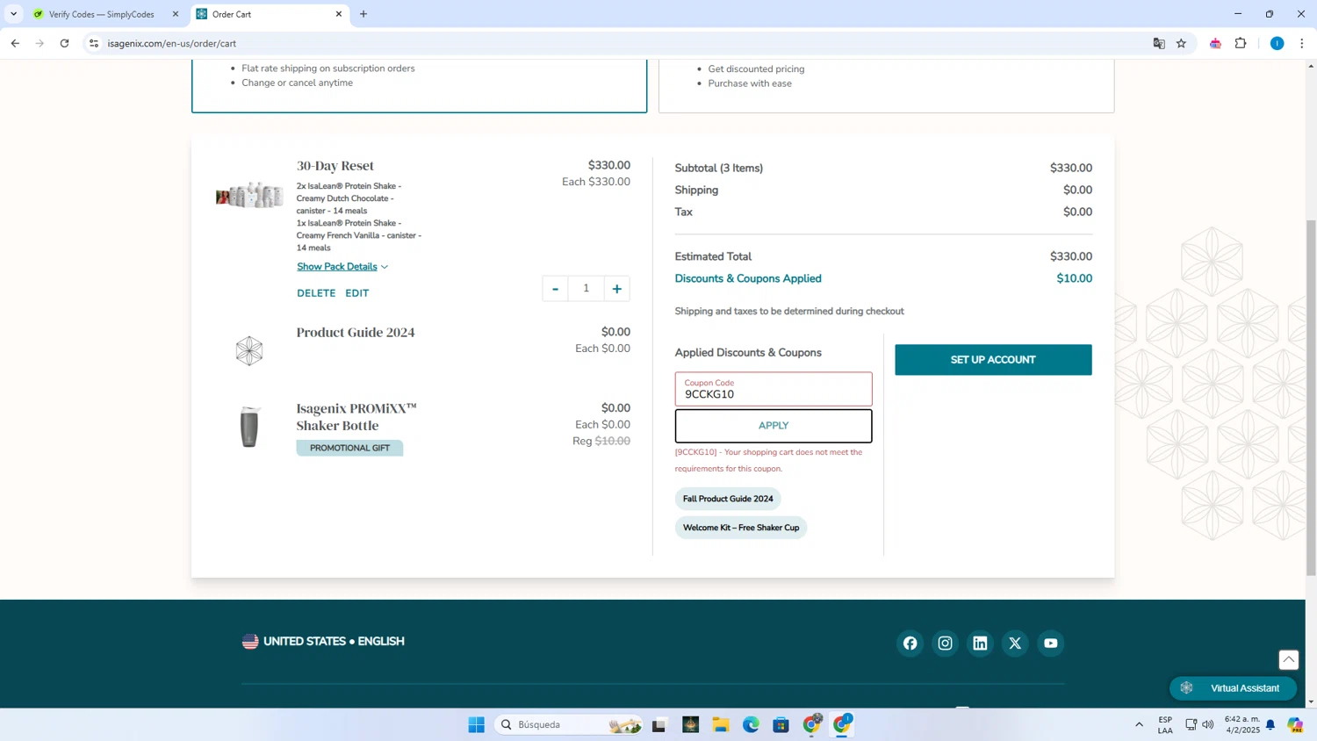The width and height of the screenshot is (1317, 741).
Task: Open Task View on taskbar
Action: tap(659, 724)
